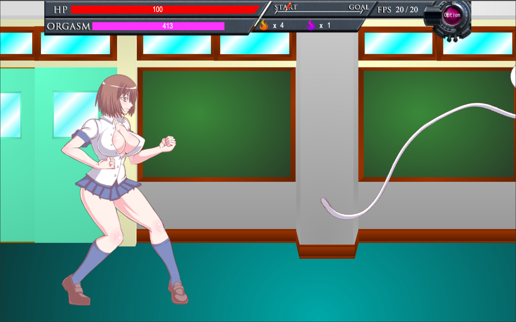
Task: Click the gray pillar in the hallway
Action: pos(327,135)
